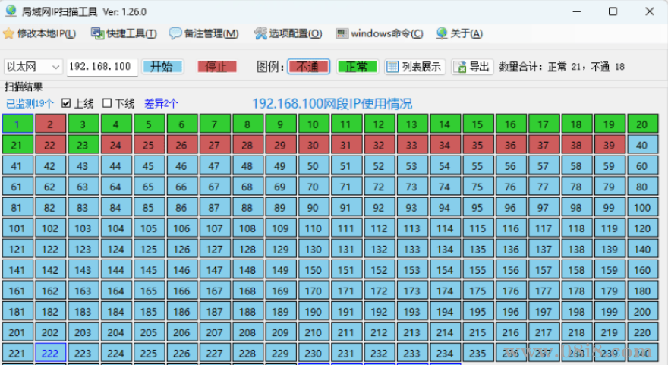Select green IP cell 20

tap(642, 124)
